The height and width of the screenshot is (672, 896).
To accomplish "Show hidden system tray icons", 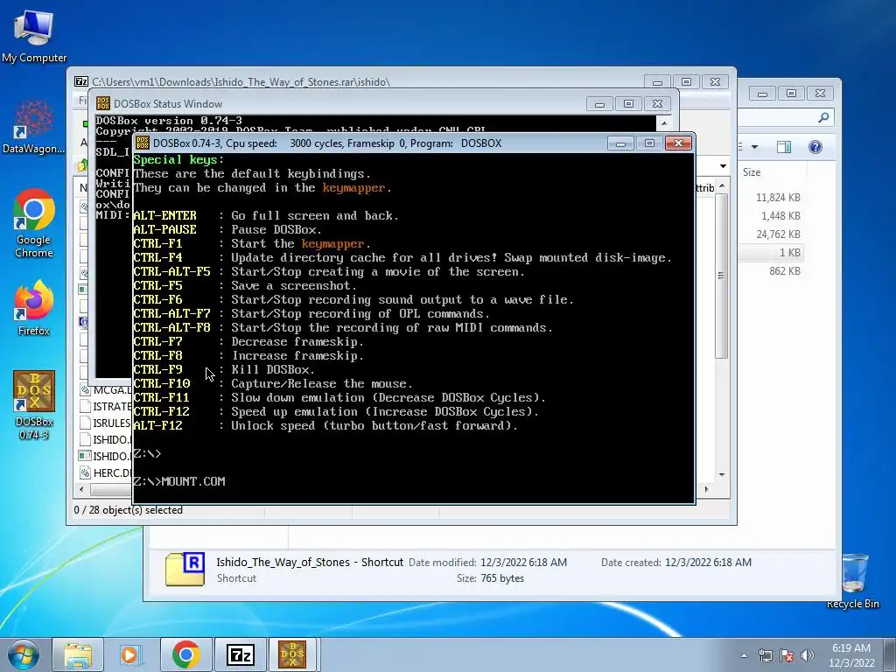I will (744, 655).
